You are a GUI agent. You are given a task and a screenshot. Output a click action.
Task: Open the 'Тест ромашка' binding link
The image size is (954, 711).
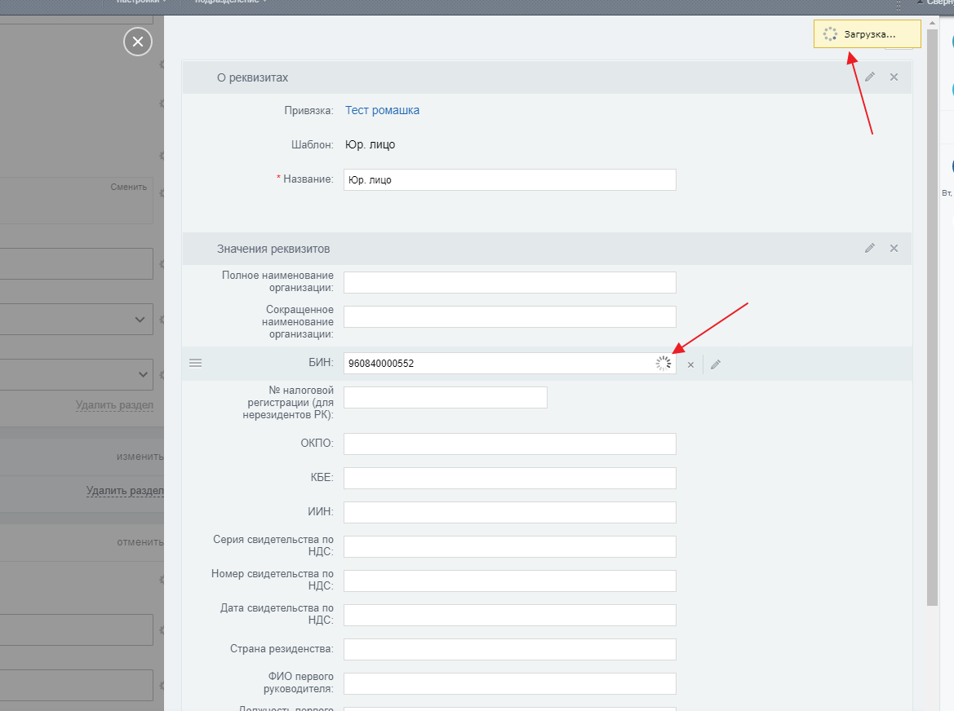(382, 110)
